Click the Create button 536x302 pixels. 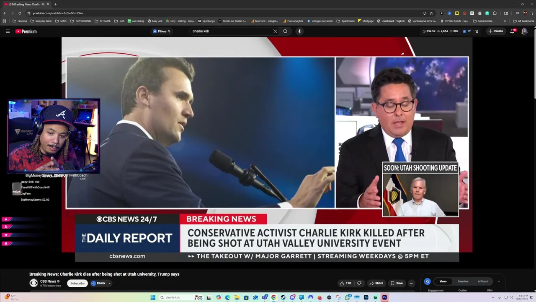(x=496, y=31)
